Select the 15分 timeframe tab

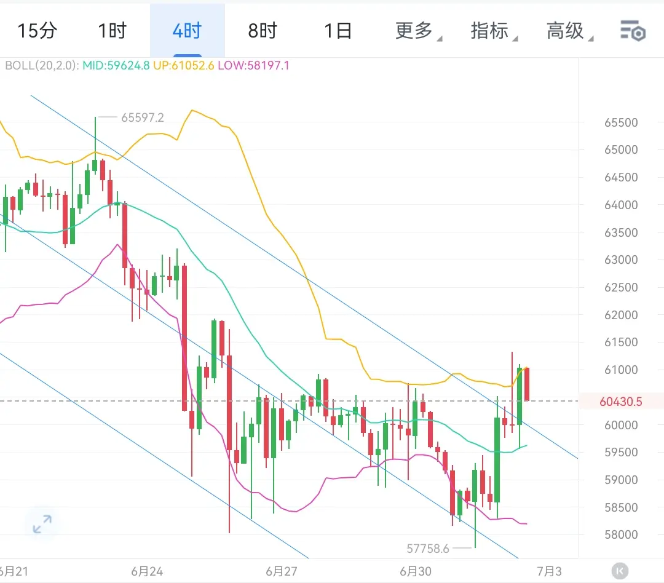38,31
